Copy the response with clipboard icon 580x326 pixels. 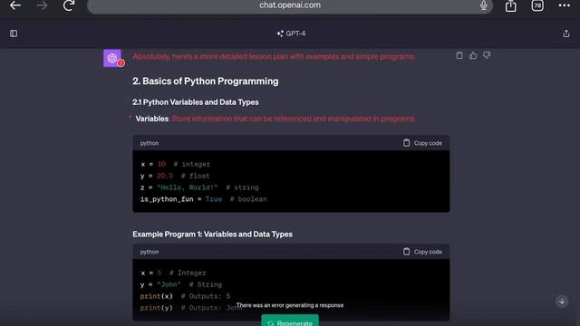tap(459, 55)
